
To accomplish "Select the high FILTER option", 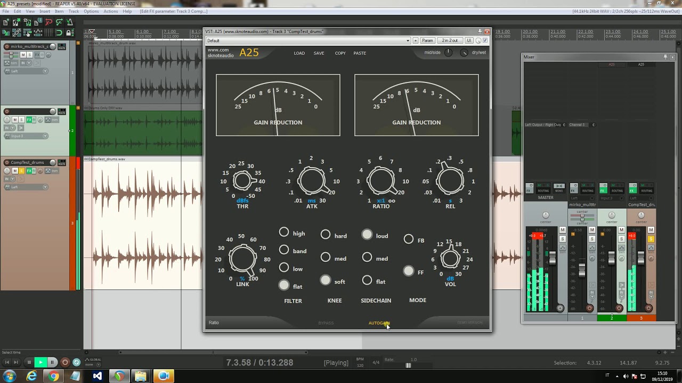I will pos(284,232).
